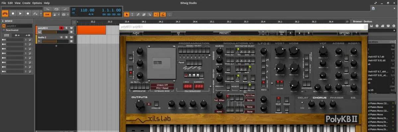Click the VCF Frequency knob
The image size is (398, 132).
[x=323, y=51]
